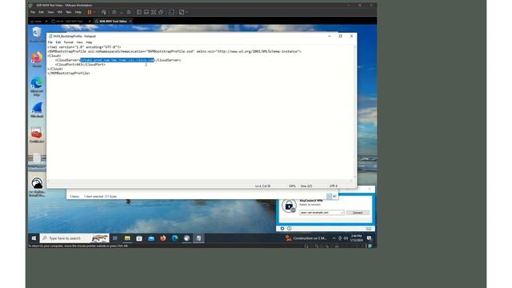This screenshot has width=512, height=288.
Task: Click the closing NVMBootstrapProfile tag line
Action: pos(69,74)
